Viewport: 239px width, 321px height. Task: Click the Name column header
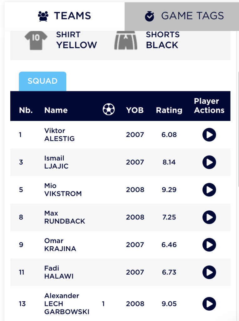tap(56, 110)
